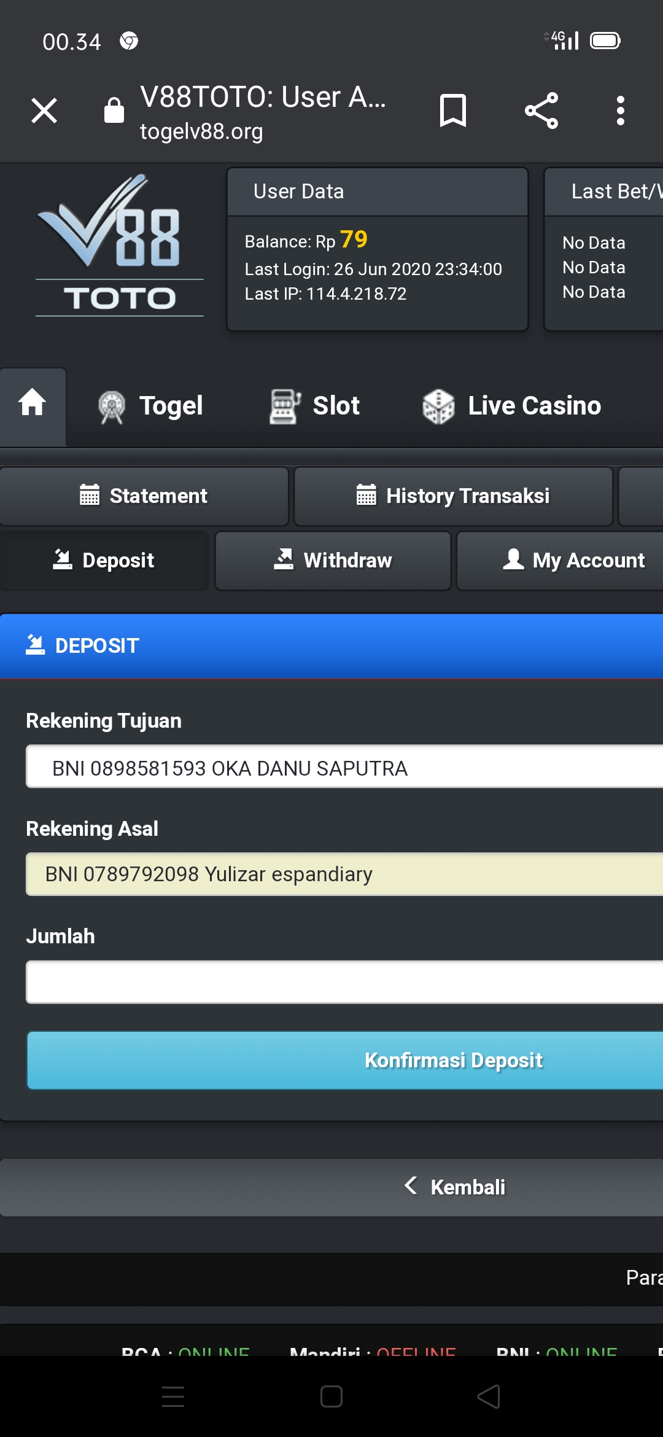Select the Deposit menu button
This screenshot has width=663, height=1437.
[x=104, y=561]
